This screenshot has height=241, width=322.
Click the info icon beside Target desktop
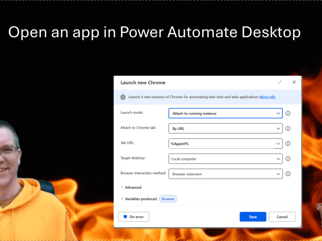click(288, 159)
